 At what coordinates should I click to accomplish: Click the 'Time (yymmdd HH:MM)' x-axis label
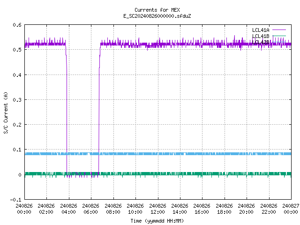coord(157,221)
